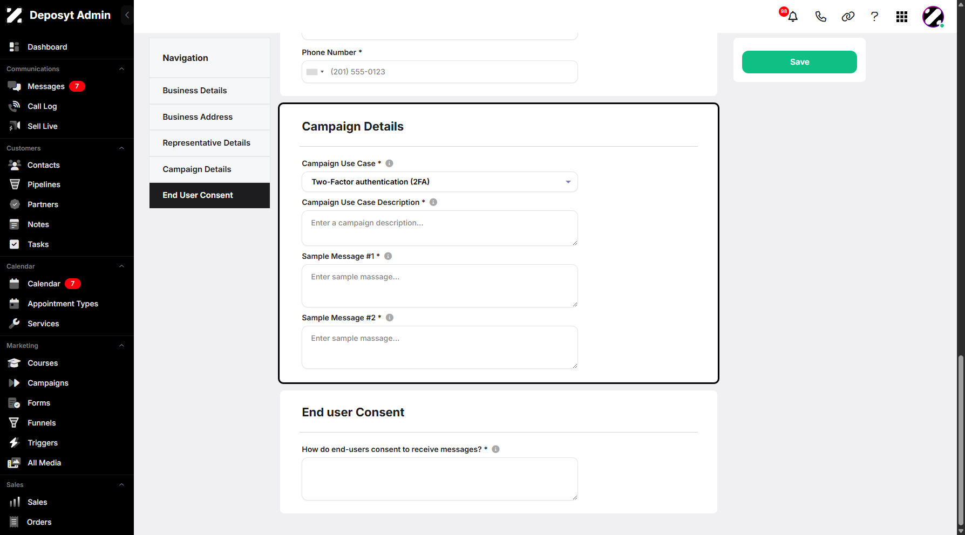Viewport: 965px width, 535px height.
Task: Open the user profile avatar
Action: (x=933, y=17)
